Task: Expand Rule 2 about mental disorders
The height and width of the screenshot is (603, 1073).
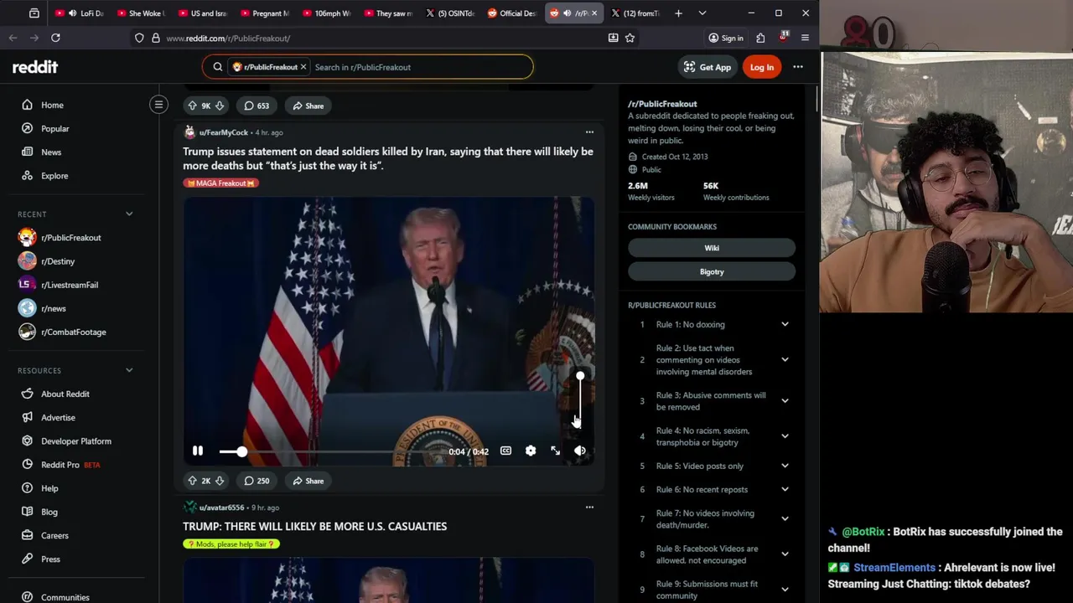Action: point(785,359)
